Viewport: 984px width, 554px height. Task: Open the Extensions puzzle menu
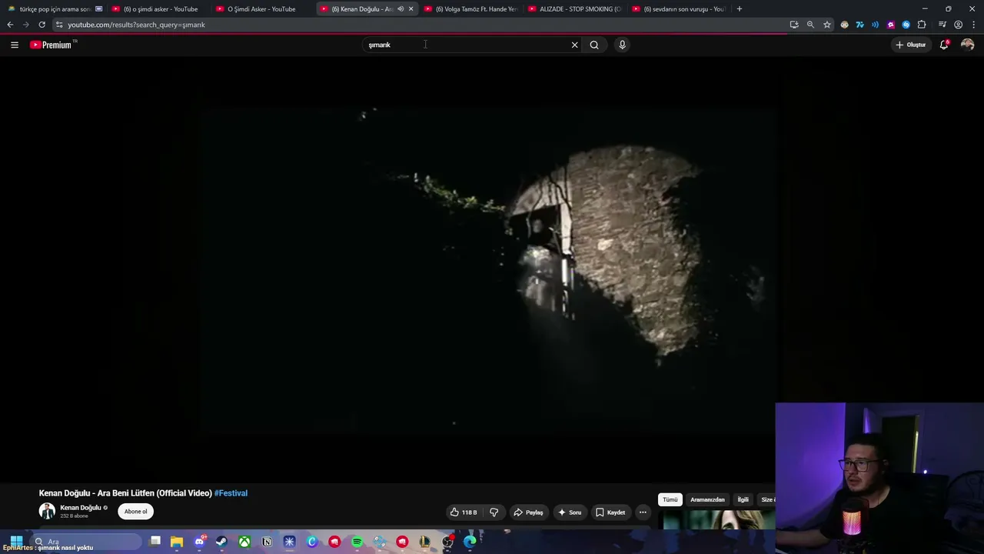[x=922, y=25]
